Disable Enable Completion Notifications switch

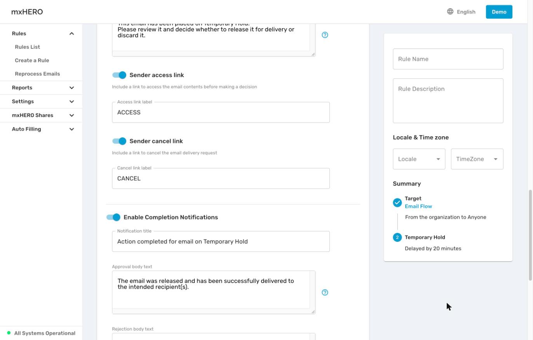point(113,217)
